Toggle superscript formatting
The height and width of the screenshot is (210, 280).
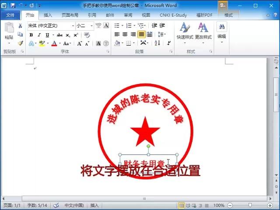pos(76,35)
